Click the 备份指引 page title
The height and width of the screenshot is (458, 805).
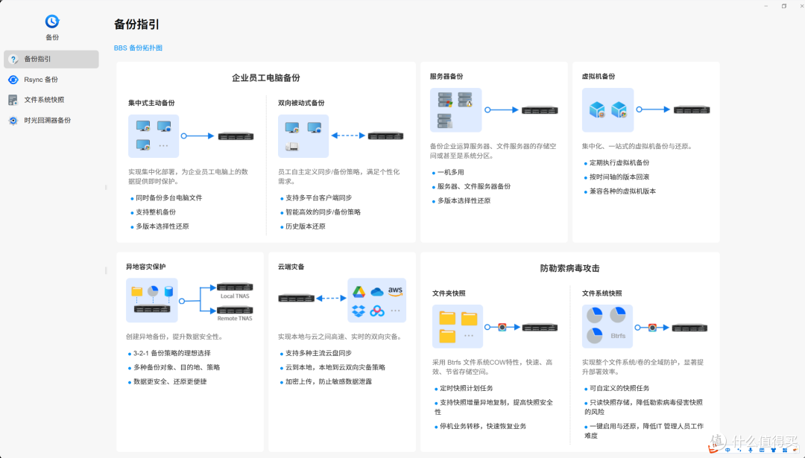[136, 24]
